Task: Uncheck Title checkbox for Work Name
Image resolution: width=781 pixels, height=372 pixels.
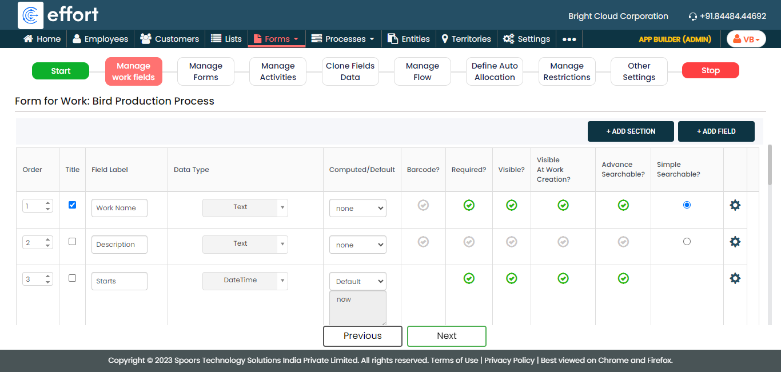Action: pos(72,205)
